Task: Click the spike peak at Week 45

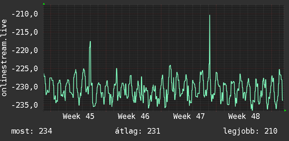Action: pyautogui.click(x=90, y=41)
